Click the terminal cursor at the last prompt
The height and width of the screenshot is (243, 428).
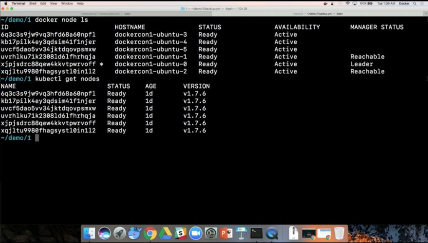(x=37, y=138)
